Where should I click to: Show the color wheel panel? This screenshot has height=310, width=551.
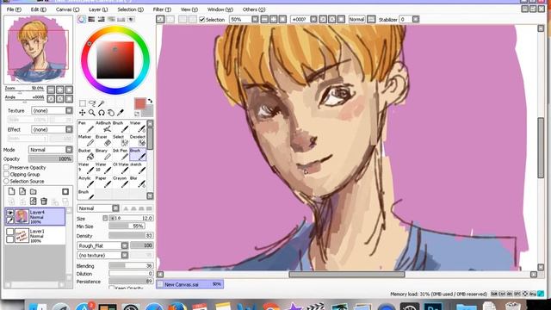(x=82, y=19)
